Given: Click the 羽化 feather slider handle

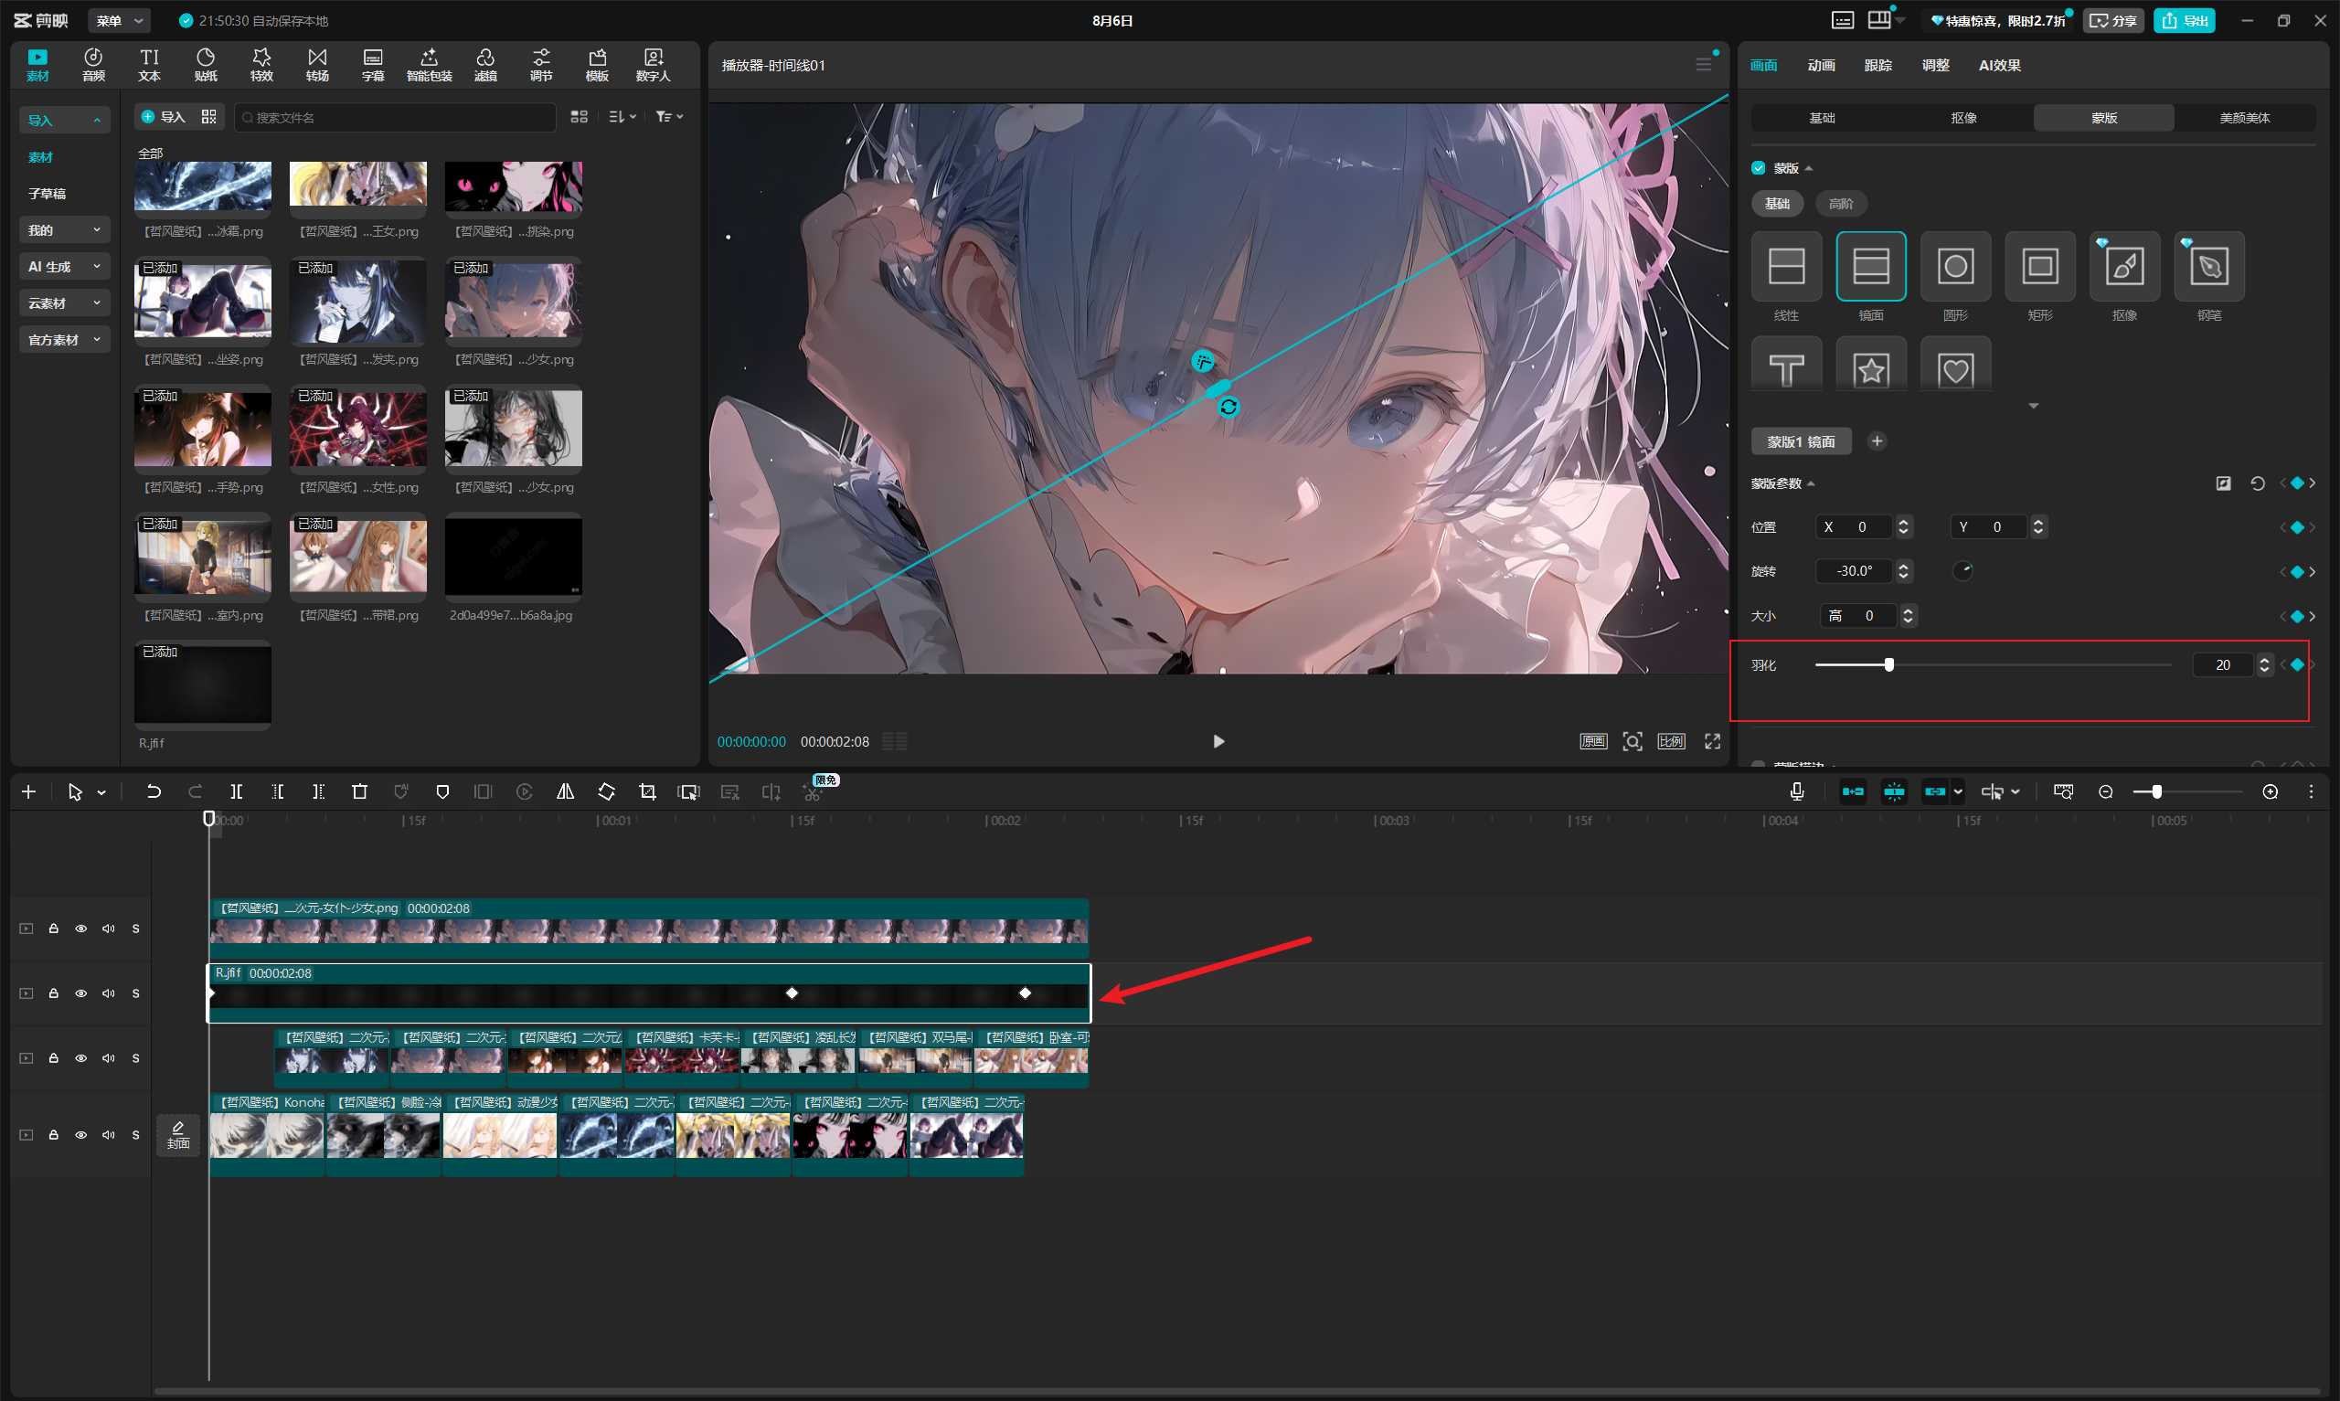Looking at the screenshot, I should pyautogui.click(x=1888, y=665).
